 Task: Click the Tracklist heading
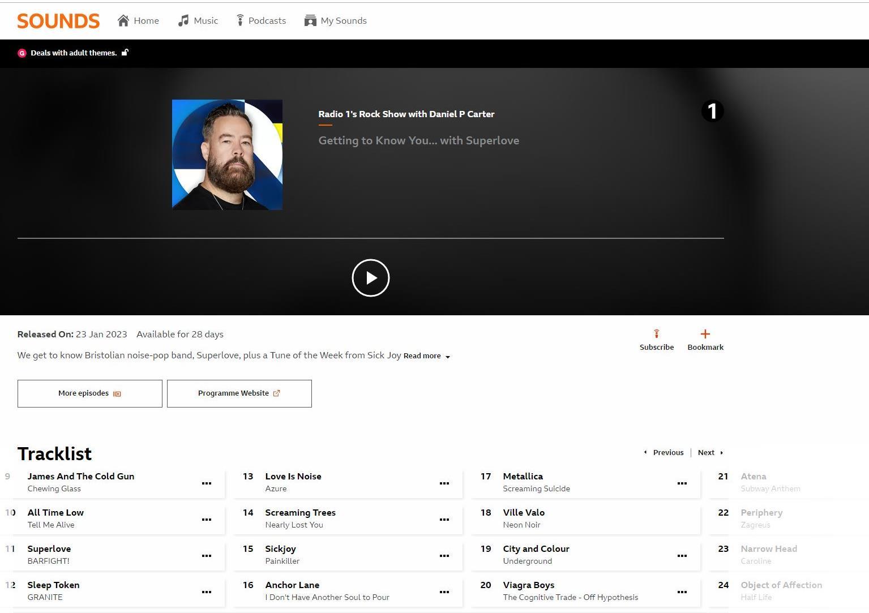[x=54, y=454]
